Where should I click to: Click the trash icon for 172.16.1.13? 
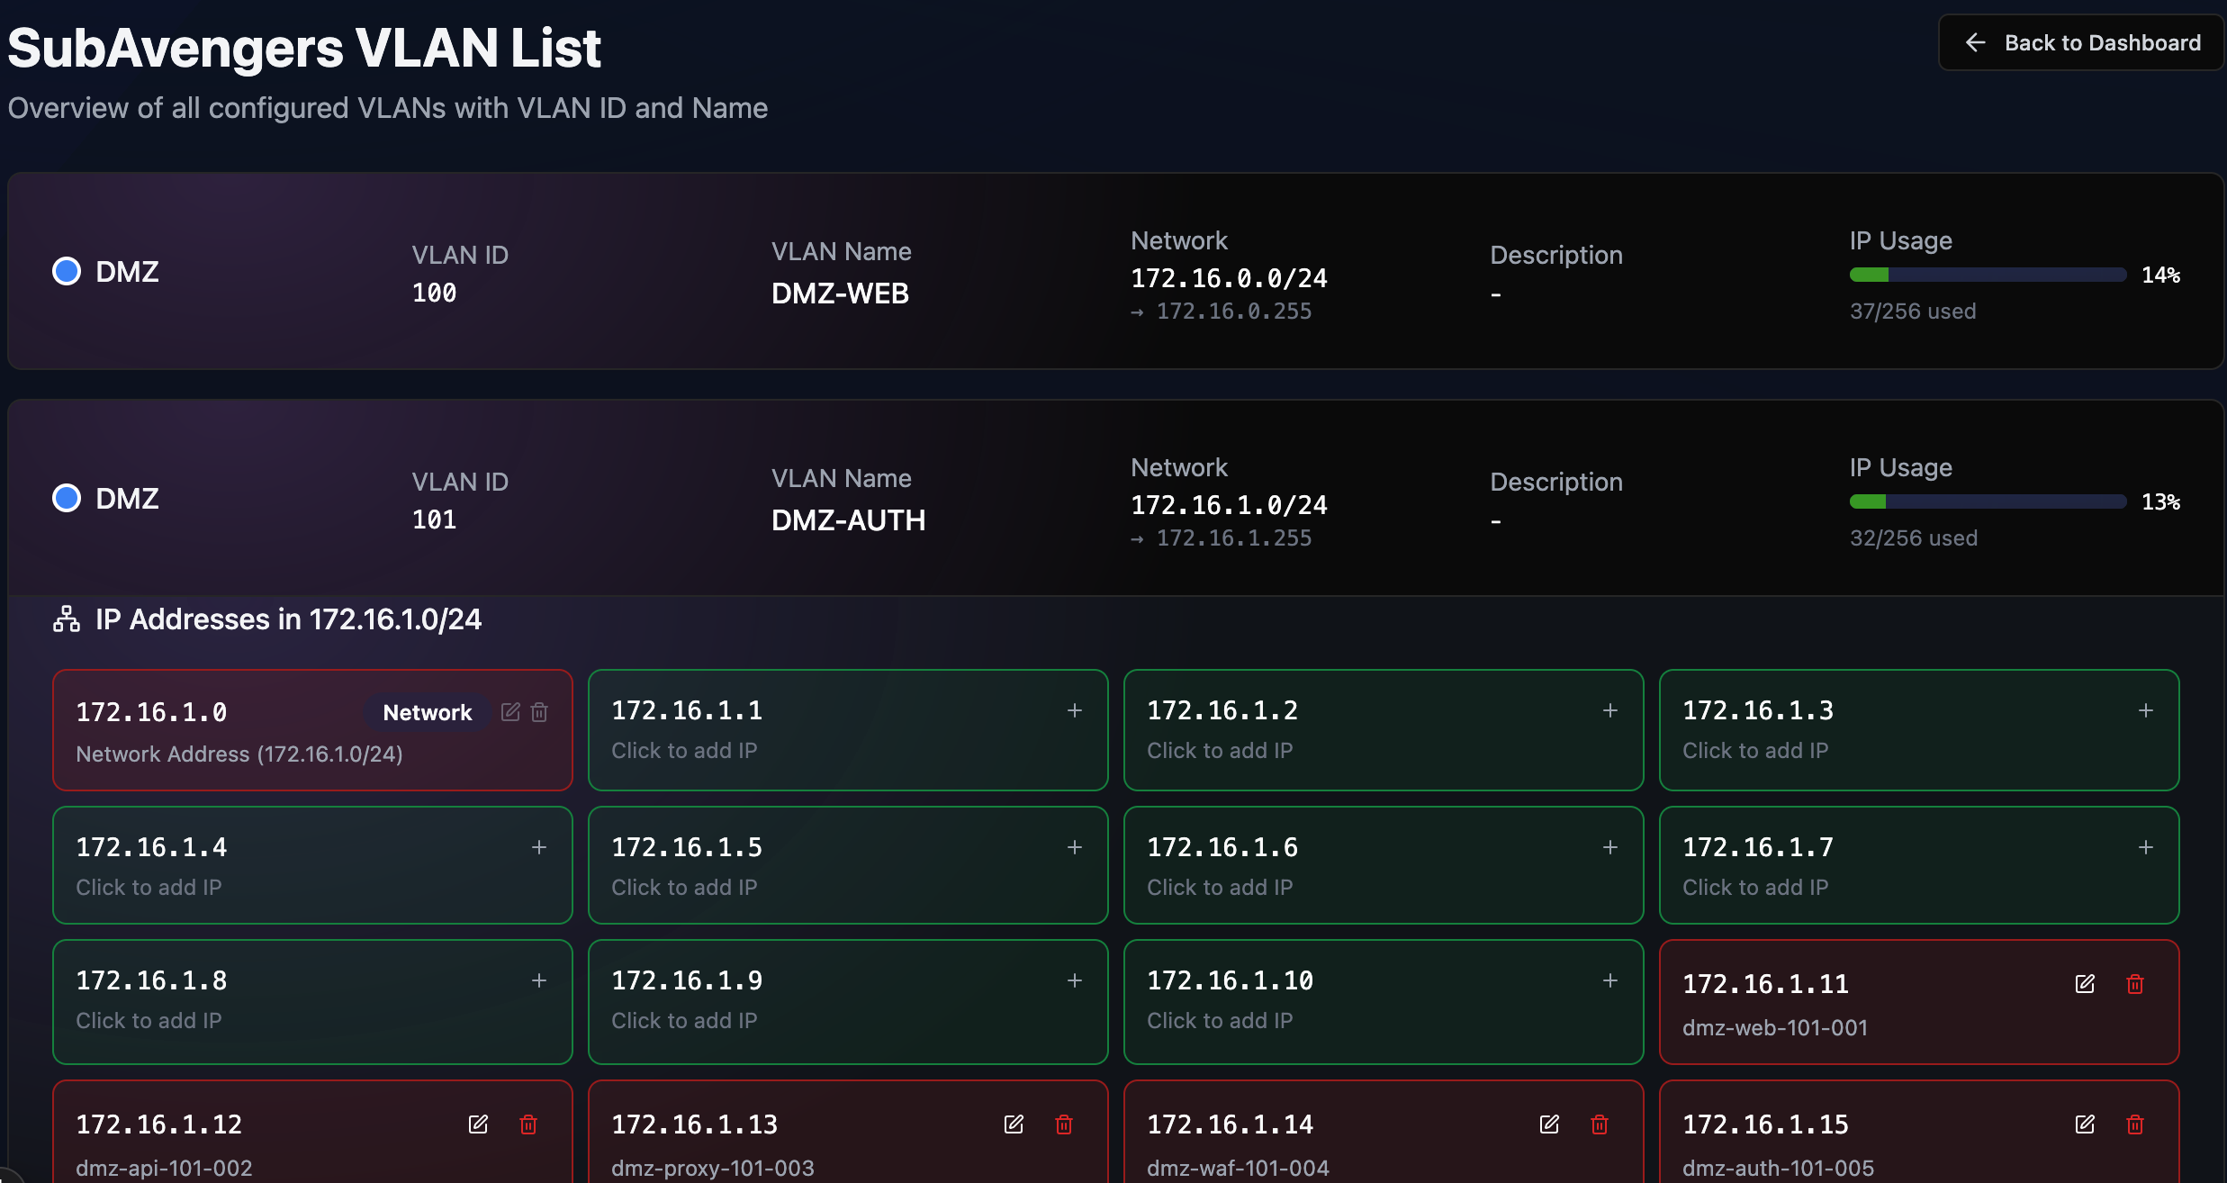1064,1124
